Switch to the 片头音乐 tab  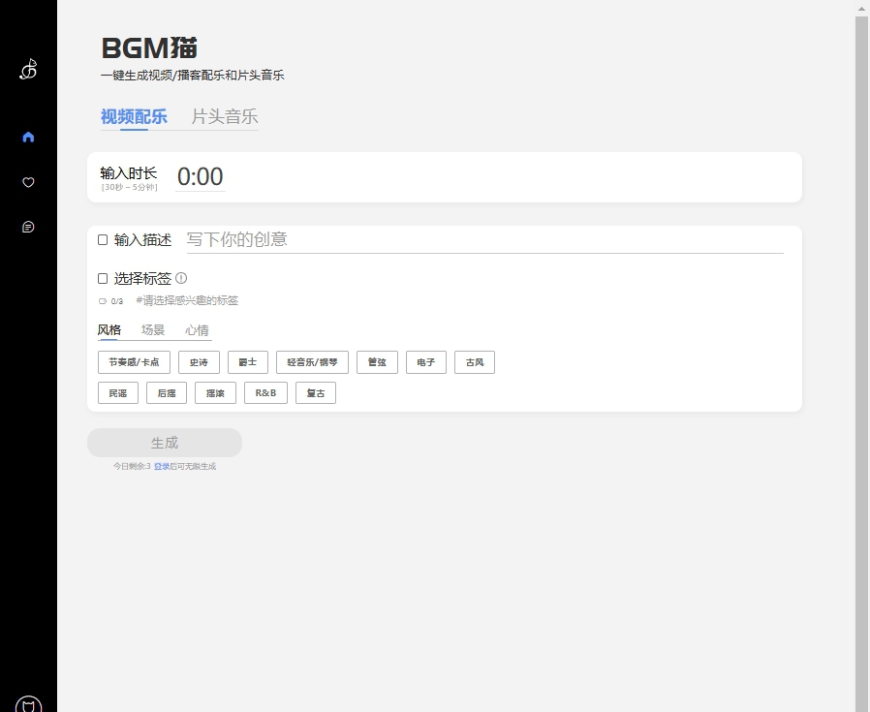coord(225,116)
